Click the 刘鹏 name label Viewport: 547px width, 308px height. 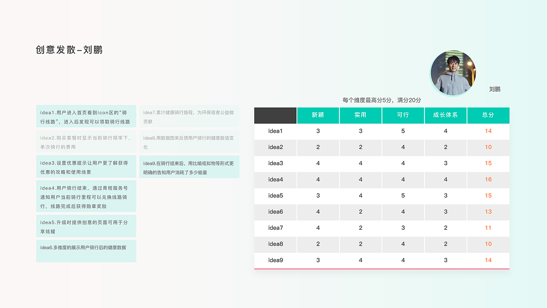[x=494, y=89]
